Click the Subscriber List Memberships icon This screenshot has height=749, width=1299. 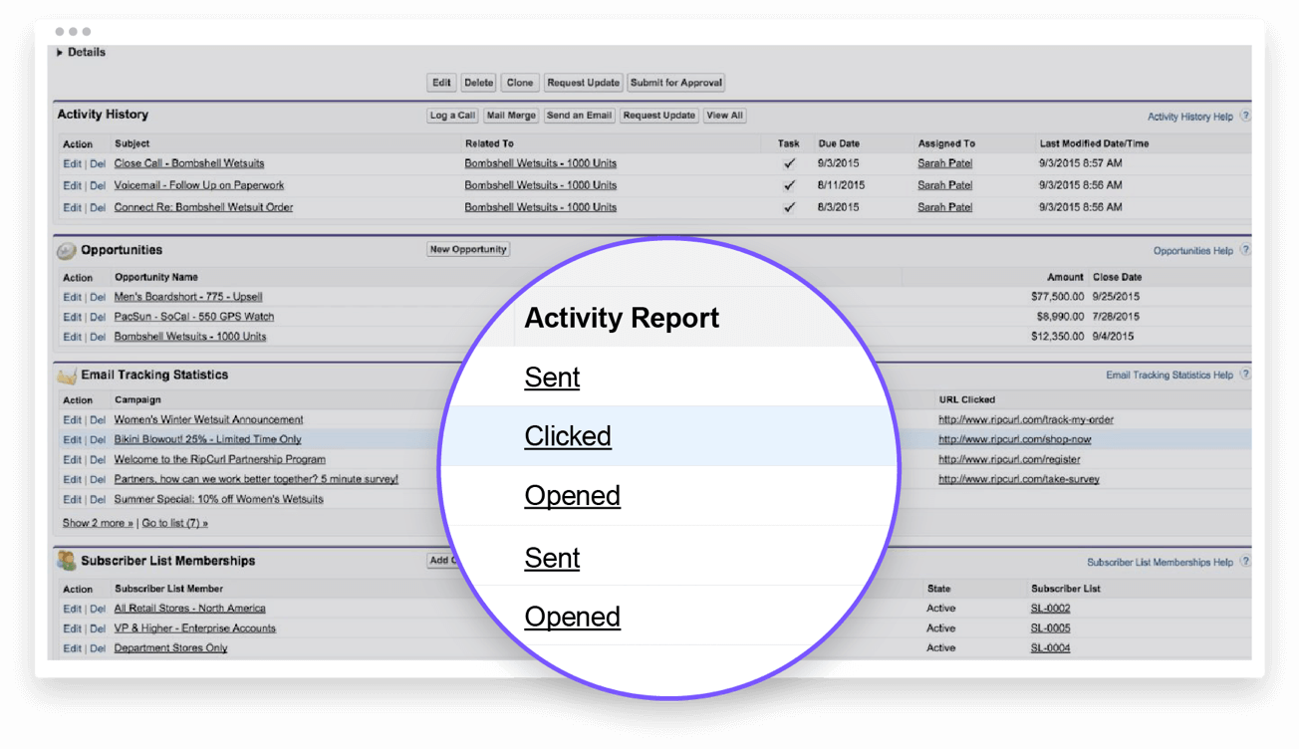pyautogui.click(x=67, y=562)
